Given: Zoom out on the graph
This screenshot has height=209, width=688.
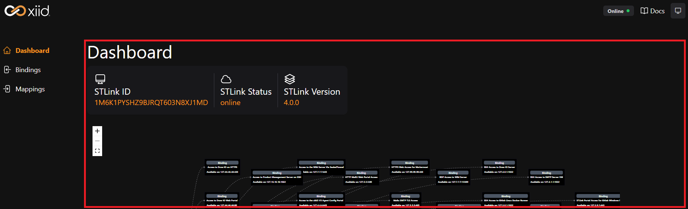Looking at the screenshot, I should tap(97, 141).
